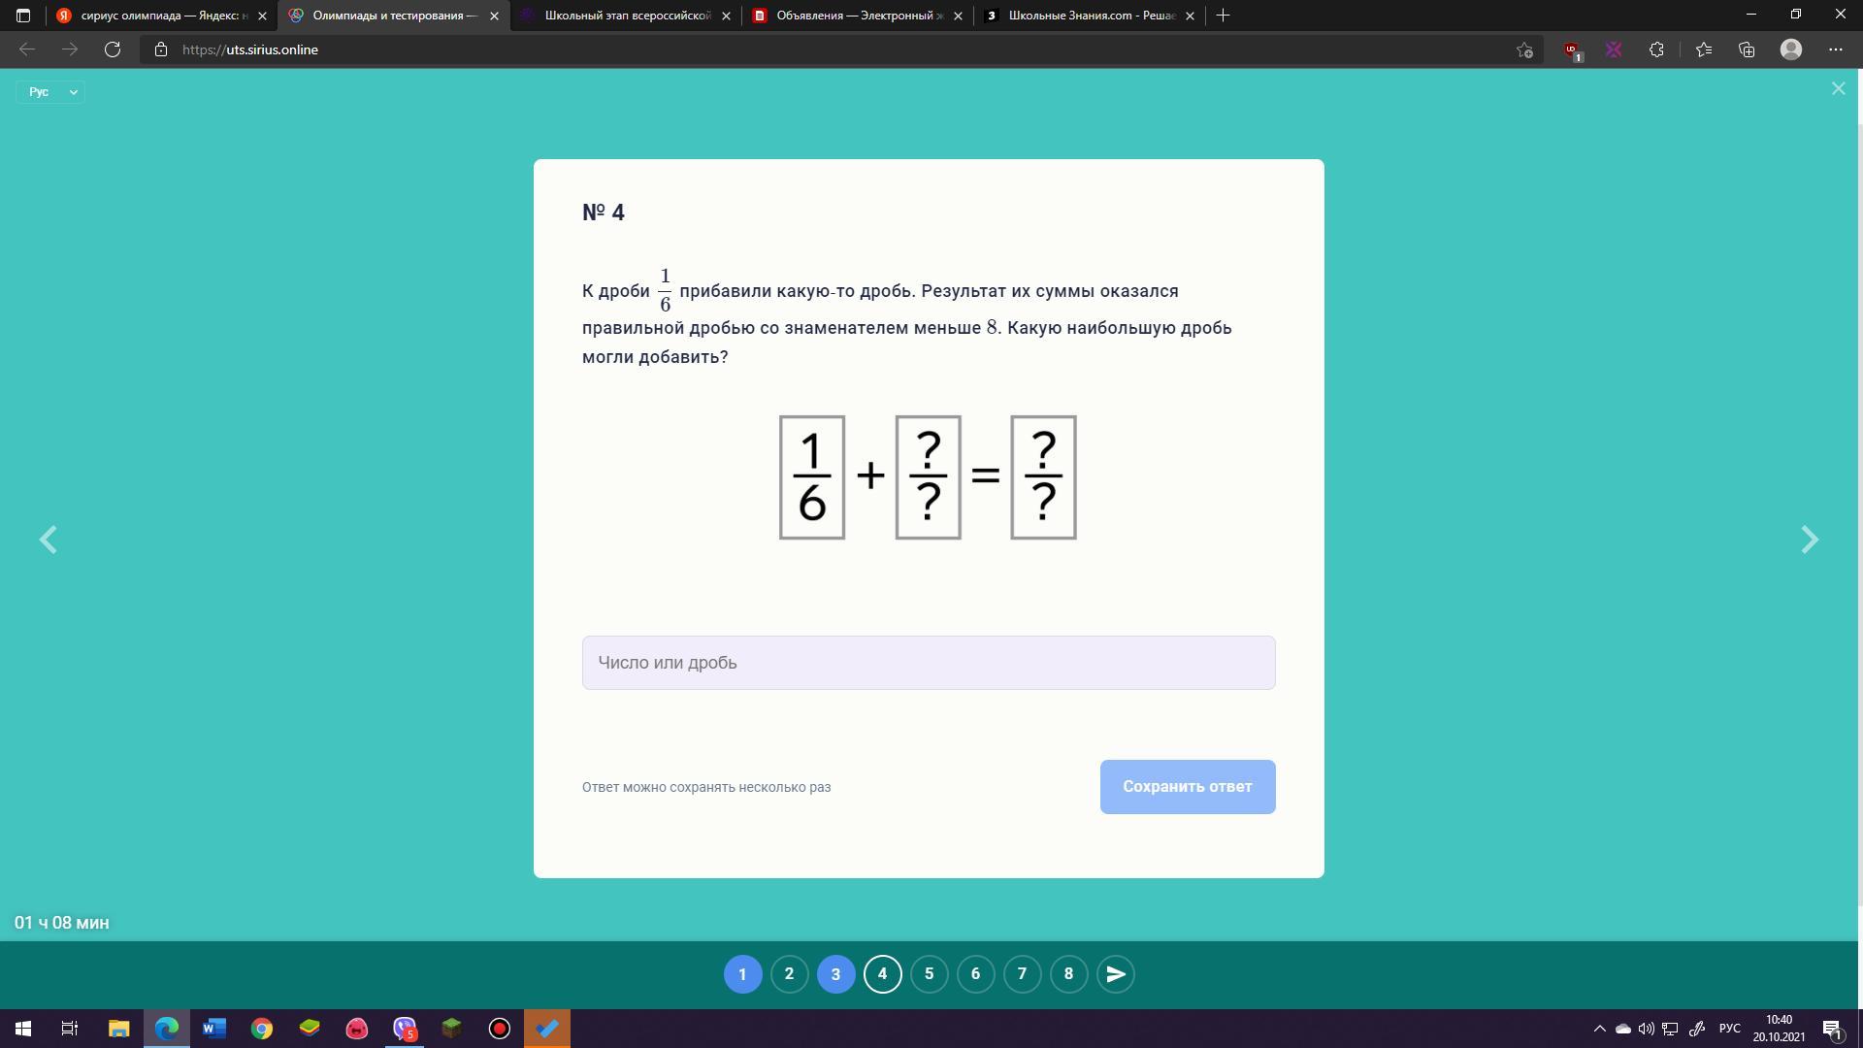Screen dimensions: 1863x1048
Task: Switch to сириус олимпиада Яндекс tab
Action: coord(160,16)
